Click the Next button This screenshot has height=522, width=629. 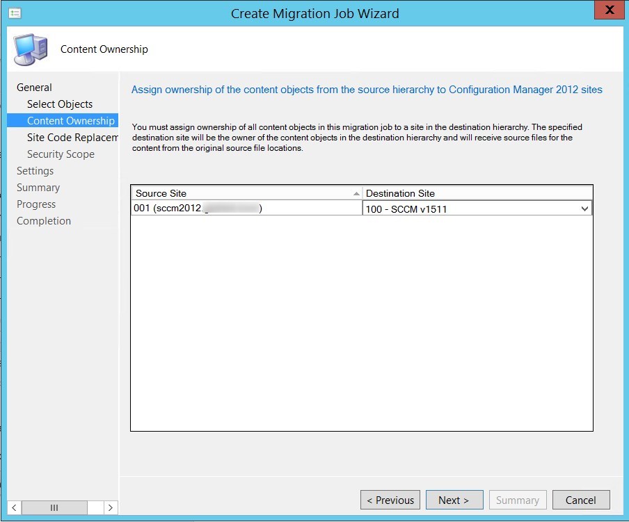pos(454,499)
